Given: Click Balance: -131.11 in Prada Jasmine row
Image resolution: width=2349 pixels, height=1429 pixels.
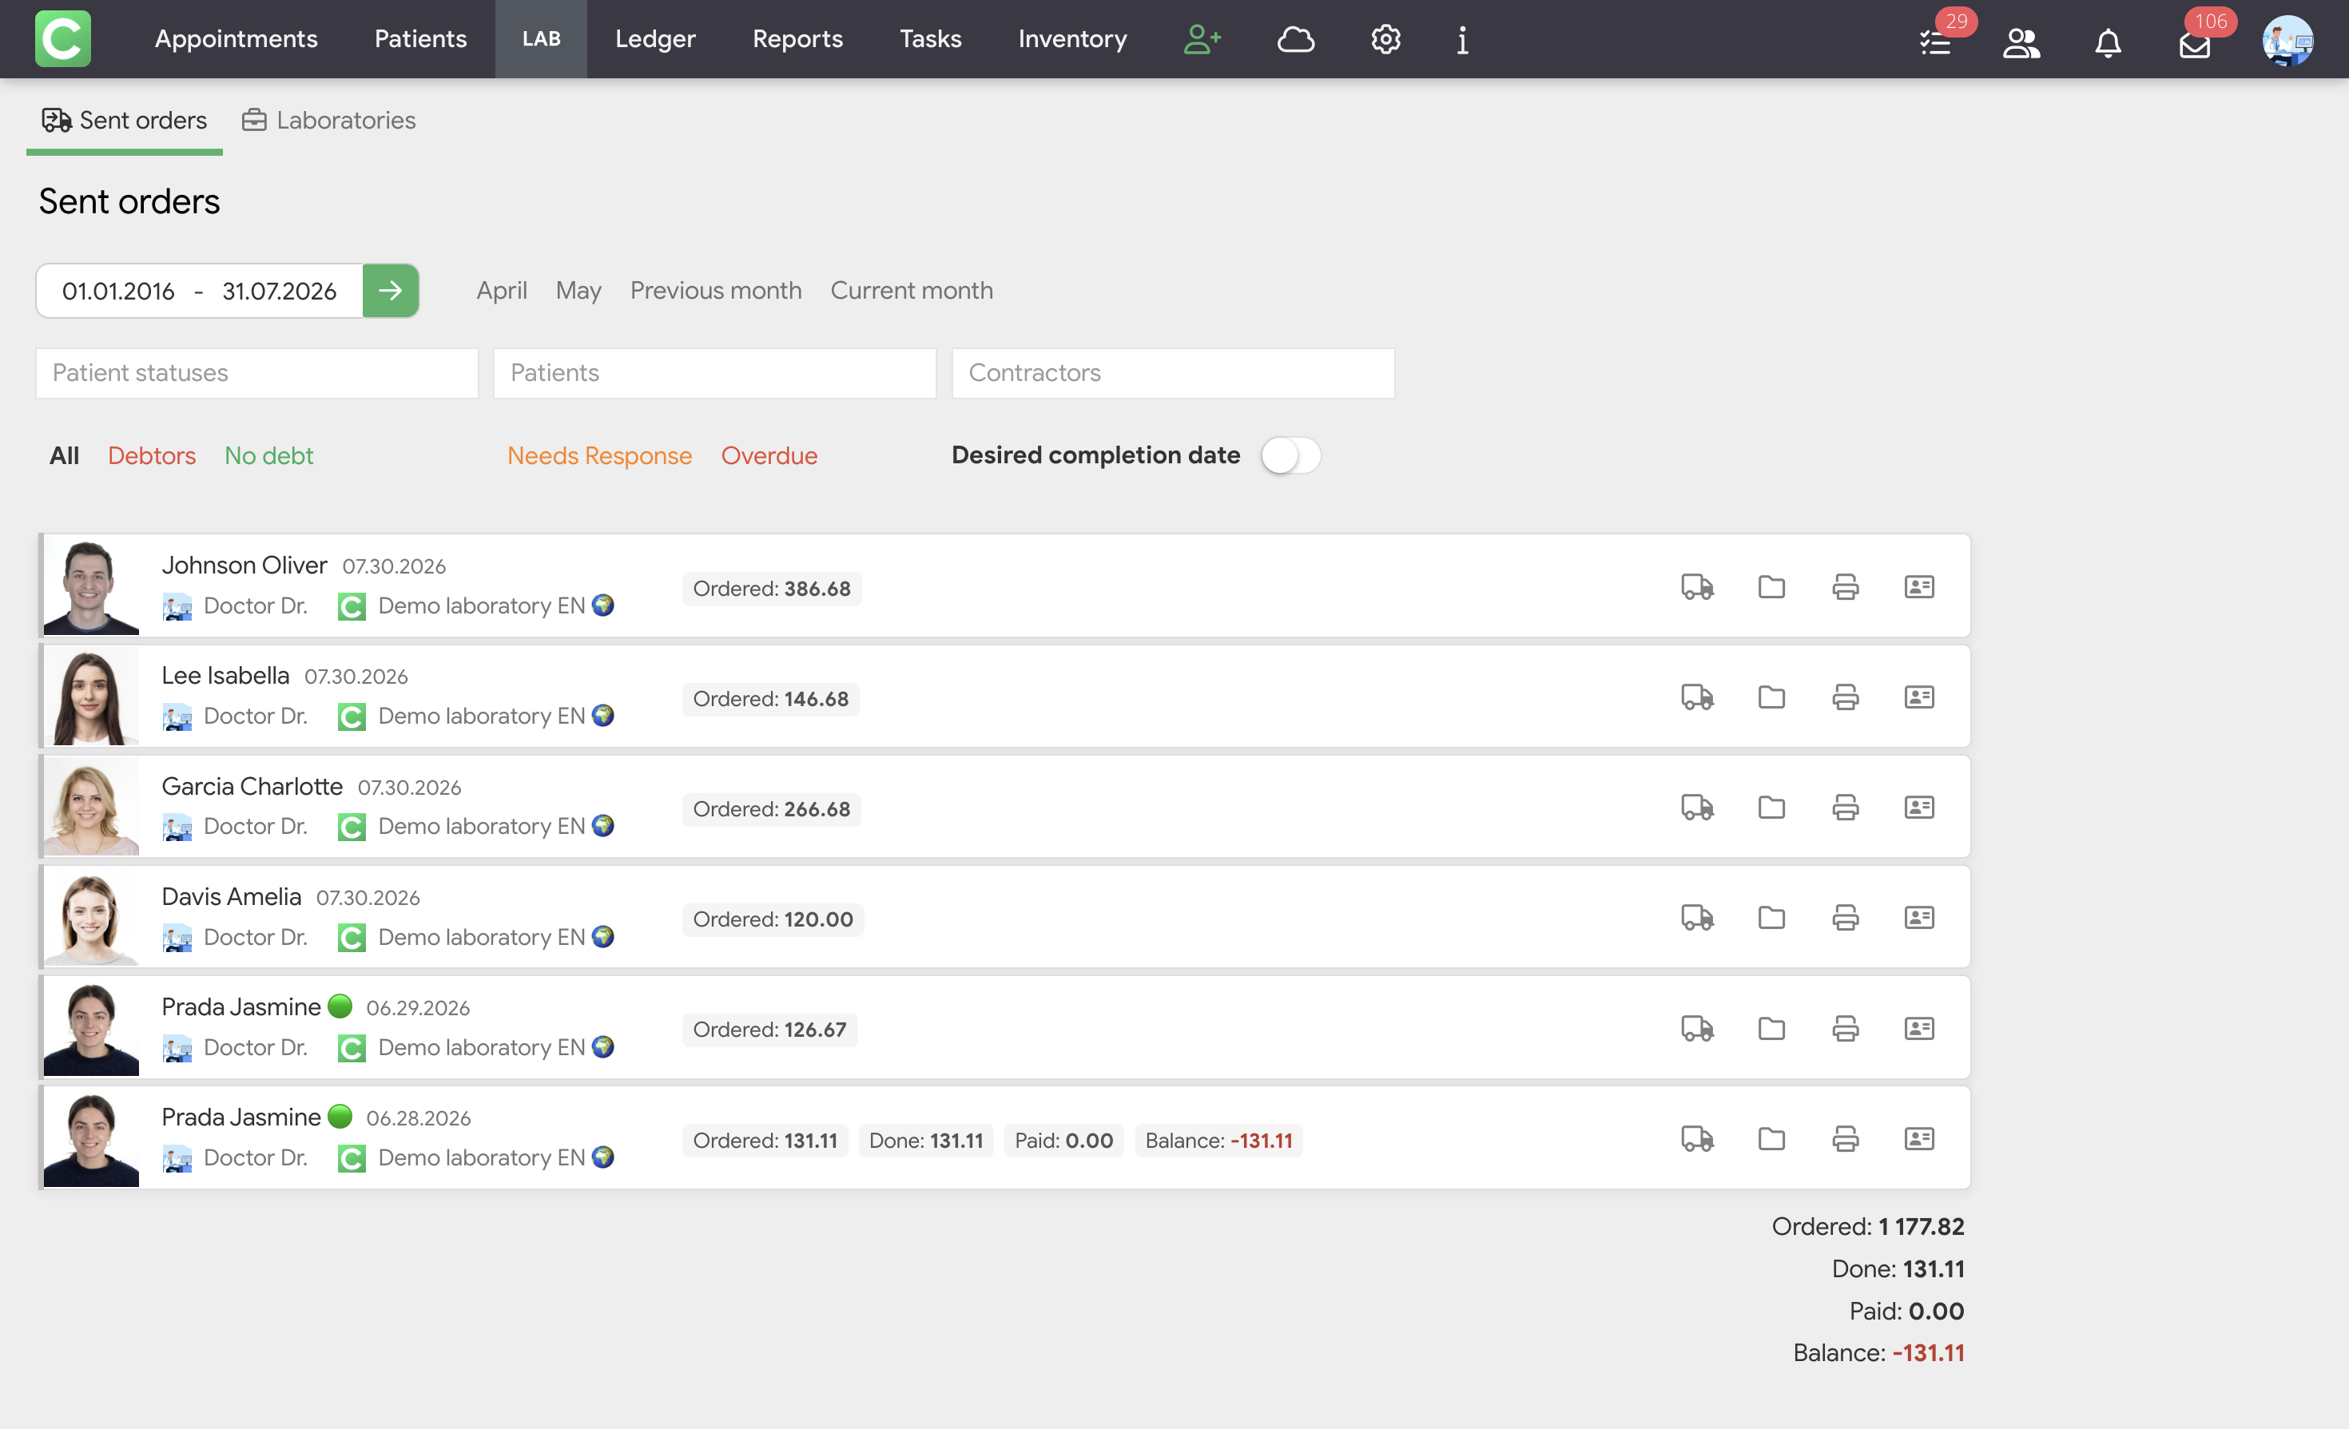Looking at the screenshot, I should pos(1218,1141).
